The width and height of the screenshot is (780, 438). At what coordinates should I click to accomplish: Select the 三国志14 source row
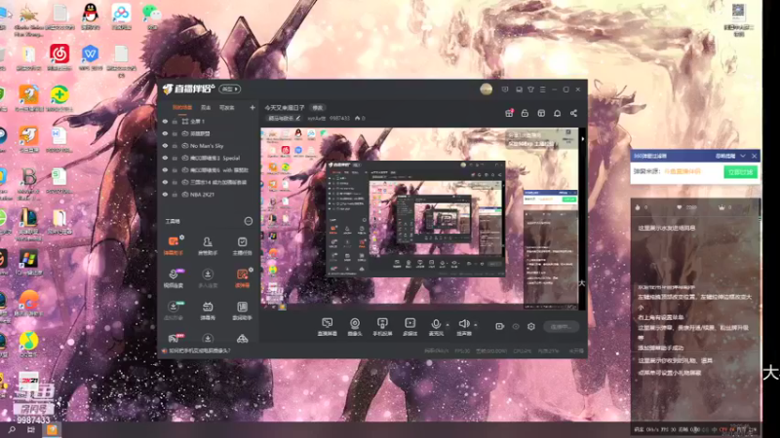[208, 182]
